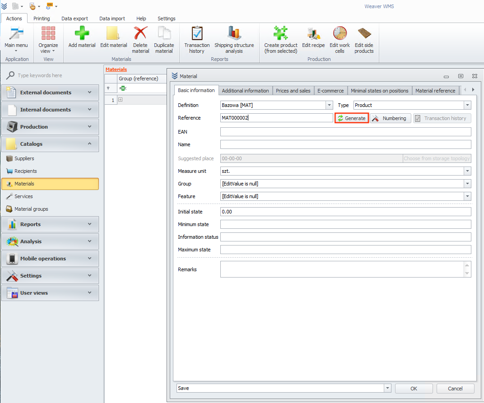484x403 pixels.
Task: Open the Save action dropdown arrow
Action: (x=387, y=388)
